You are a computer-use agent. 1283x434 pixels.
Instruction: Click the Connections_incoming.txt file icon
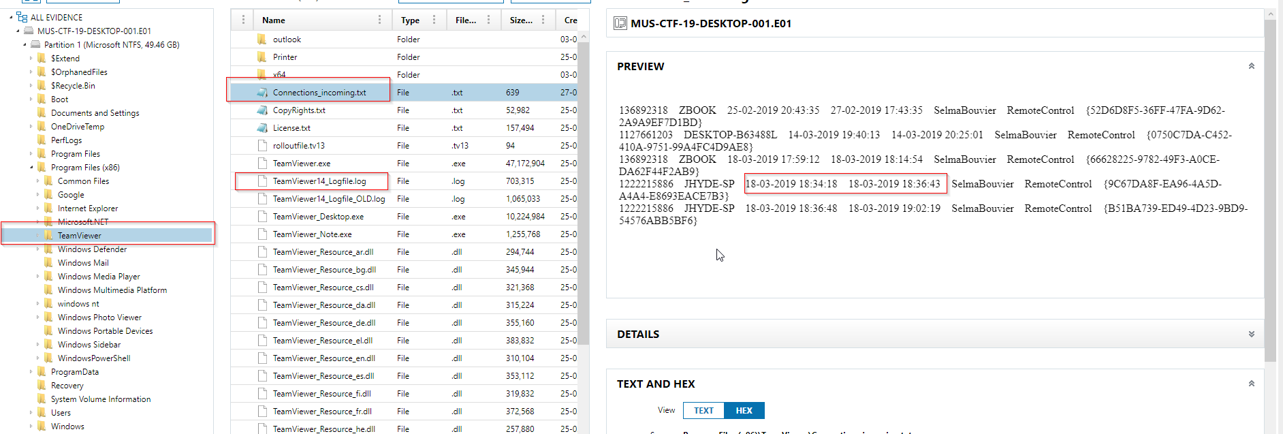pos(262,92)
